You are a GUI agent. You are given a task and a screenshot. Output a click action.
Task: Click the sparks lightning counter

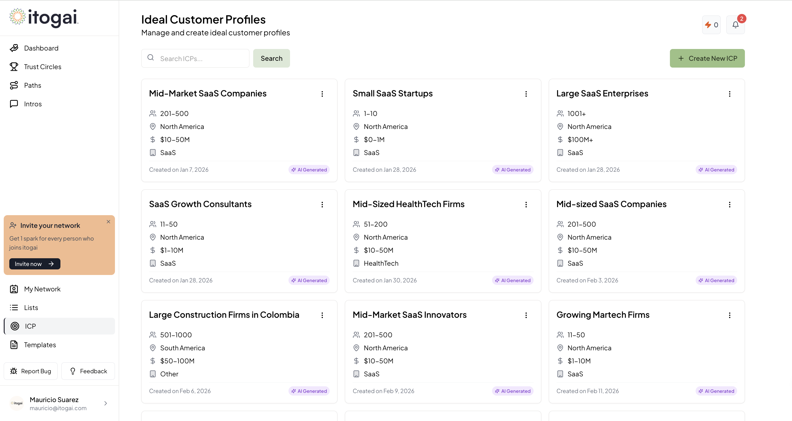711,25
